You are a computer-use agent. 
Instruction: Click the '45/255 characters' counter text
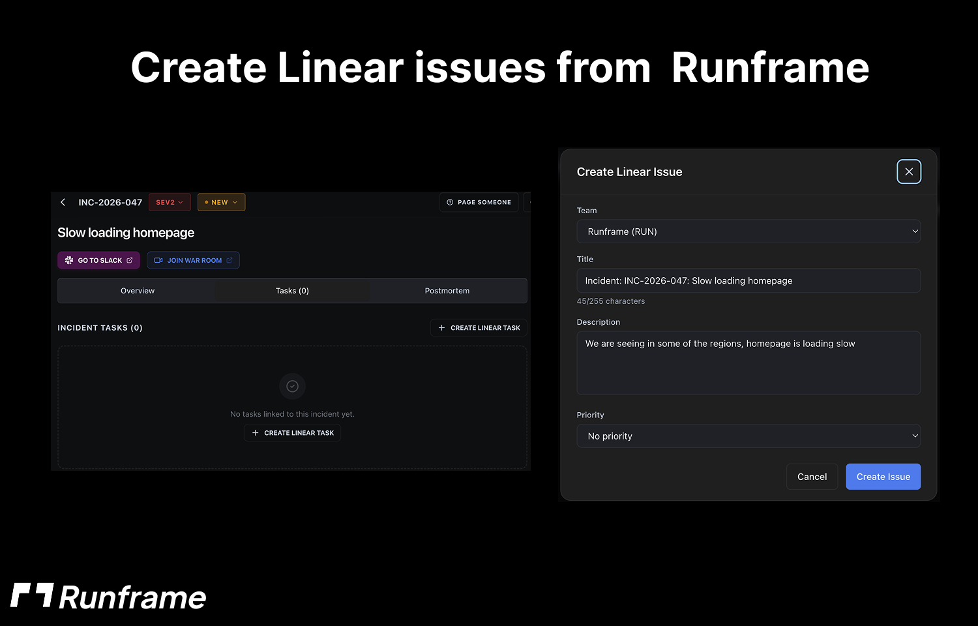tap(611, 301)
